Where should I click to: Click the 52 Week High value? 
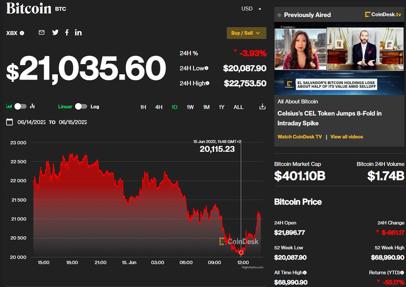388,257
